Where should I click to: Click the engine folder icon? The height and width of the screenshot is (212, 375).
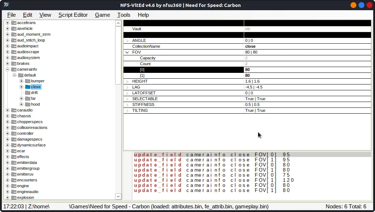[14, 186]
